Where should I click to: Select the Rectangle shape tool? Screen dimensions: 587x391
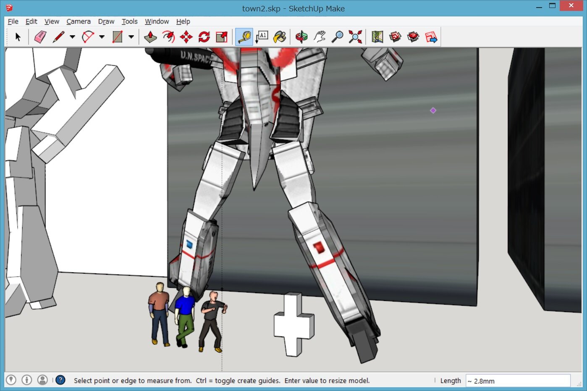coord(118,37)
